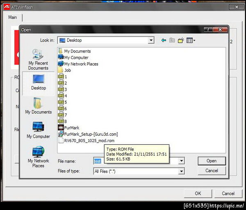246x210 pixels.
Task: Expand the Files of type dropdown
Action: (x=181, y=171)
